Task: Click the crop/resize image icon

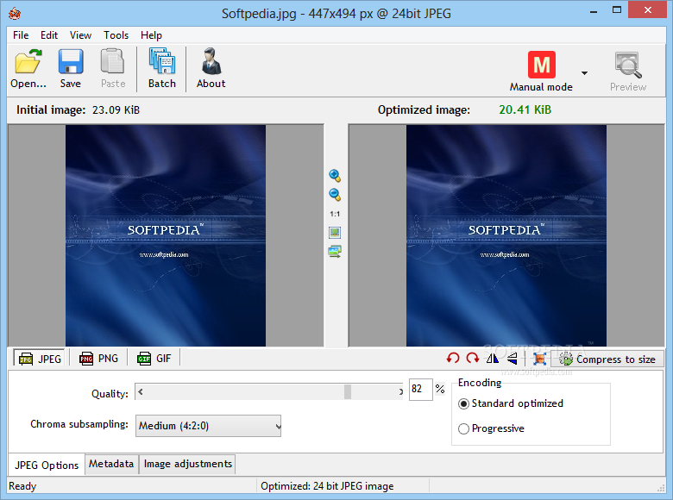Action: pos(539,359)
